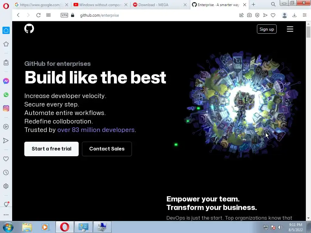311x233 pixels.
Task: Toggle the VPN badge in address bar
Action: 64,15
